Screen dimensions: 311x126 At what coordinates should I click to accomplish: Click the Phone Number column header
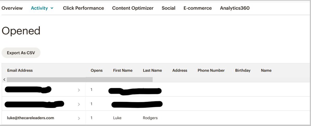tap(211, 70)
